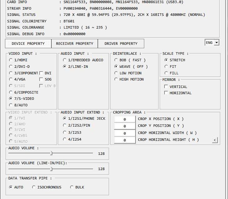The image size is (228, 199).
Task: Check the Horizontal mirror option
Action: pos(166,93)
